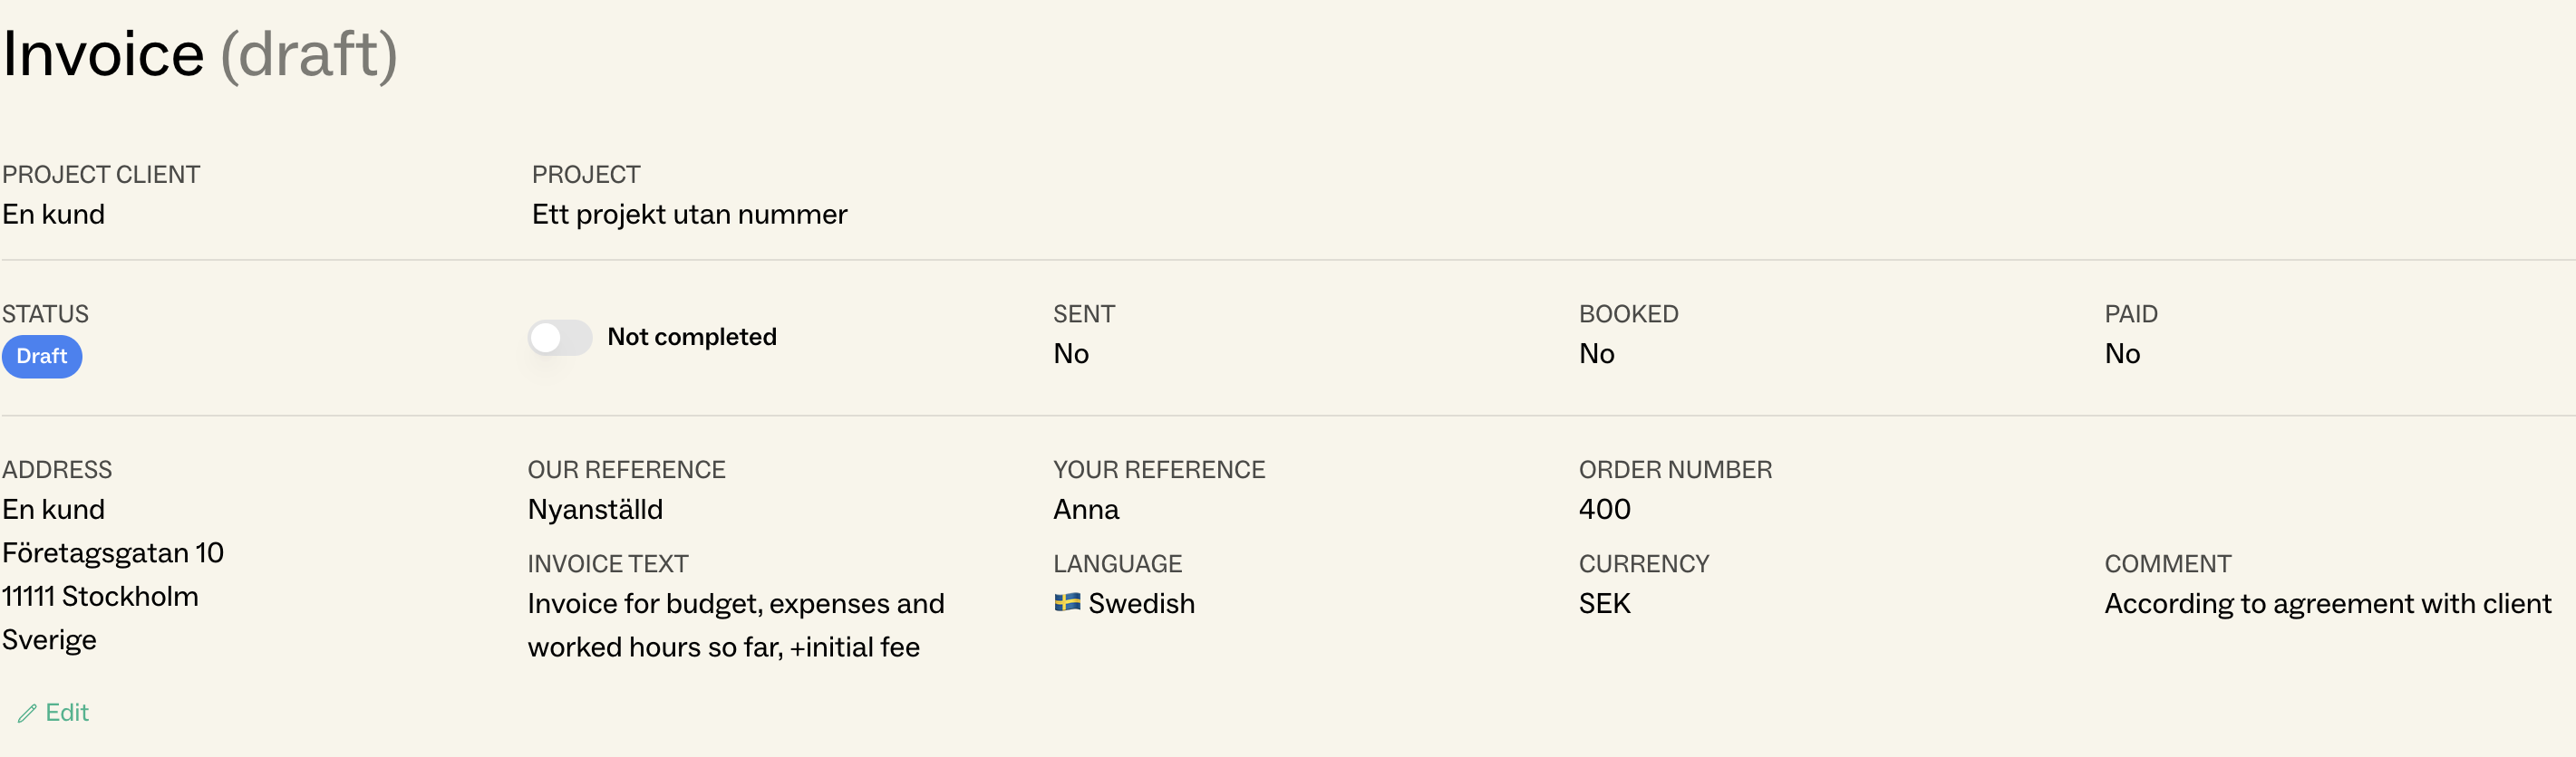Click the Swedish flag icon
The height and width of the screenshot is (757, 2576).
tap(1067, 602)
